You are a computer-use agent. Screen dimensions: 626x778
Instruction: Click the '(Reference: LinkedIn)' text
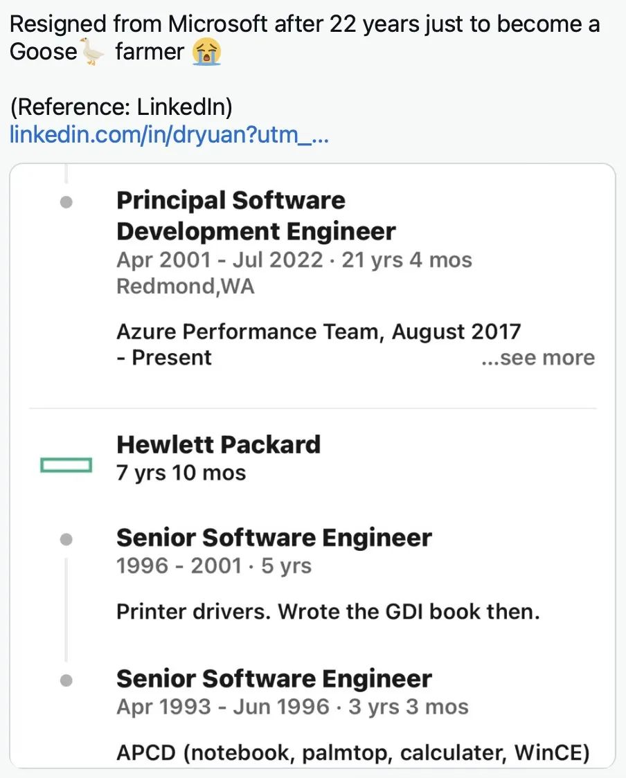[x=121, y=107]
